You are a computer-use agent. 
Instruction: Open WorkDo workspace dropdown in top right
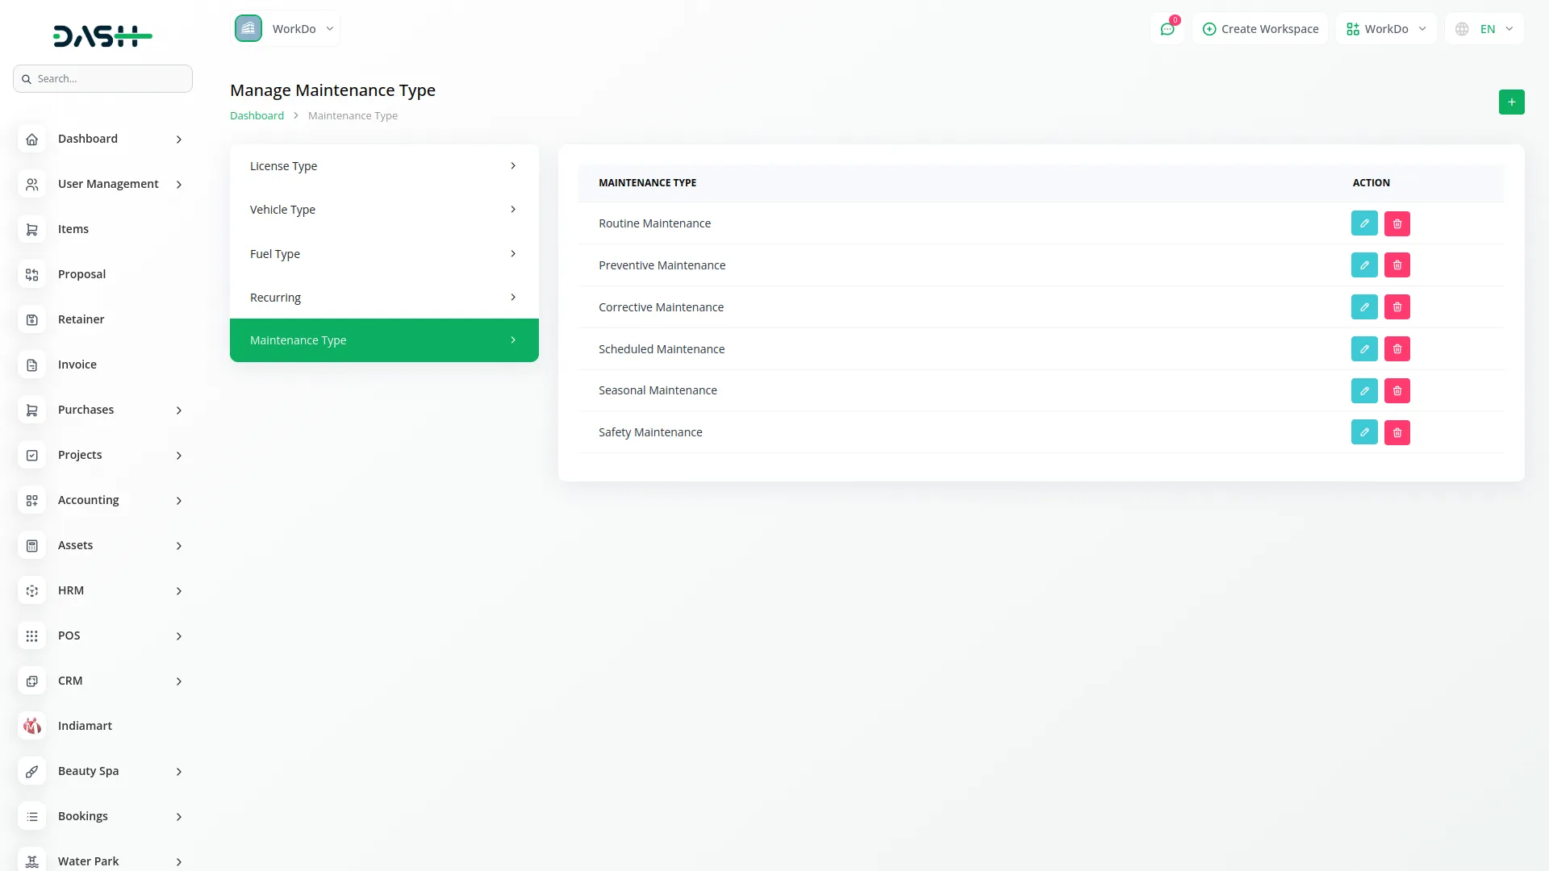[1385, 29]
